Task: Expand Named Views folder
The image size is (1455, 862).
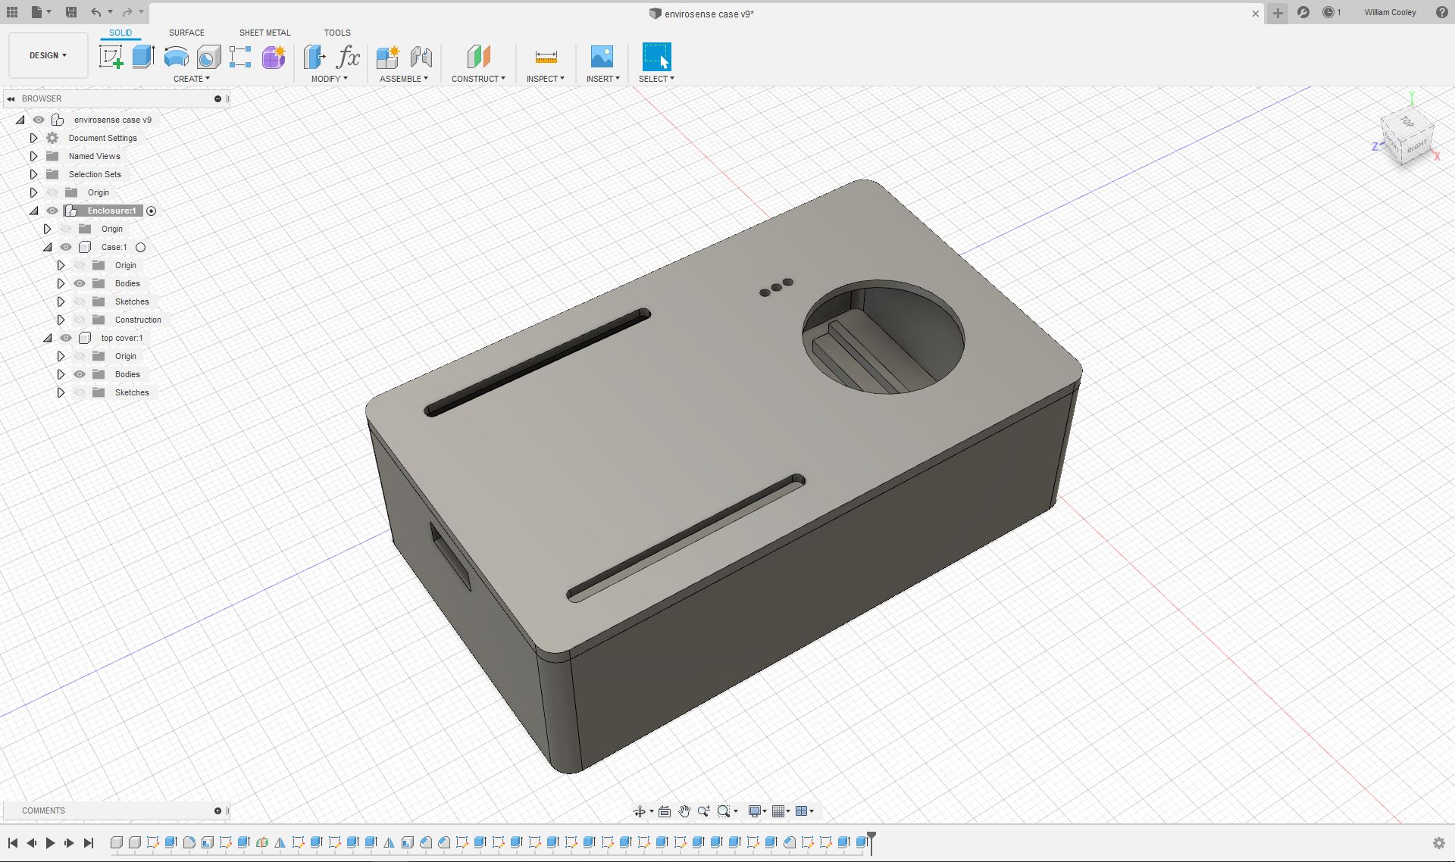Action: click(x=33, y=156)
